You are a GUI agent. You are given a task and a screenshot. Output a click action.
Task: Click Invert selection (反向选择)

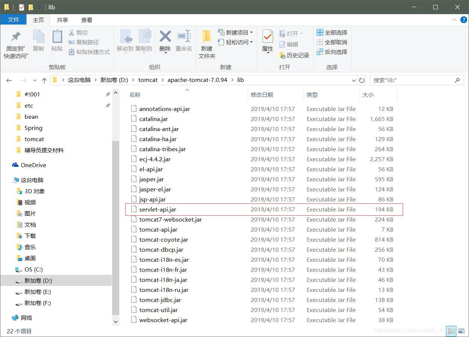[x=332, y=52]
